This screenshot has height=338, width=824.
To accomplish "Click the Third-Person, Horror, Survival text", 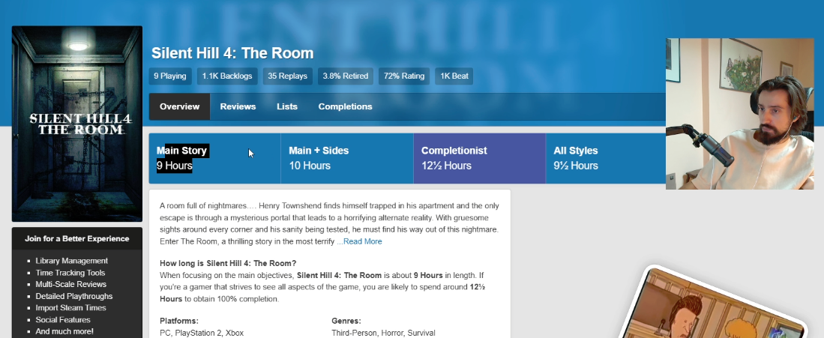I will pyautogui.click(x=383, y=334).
